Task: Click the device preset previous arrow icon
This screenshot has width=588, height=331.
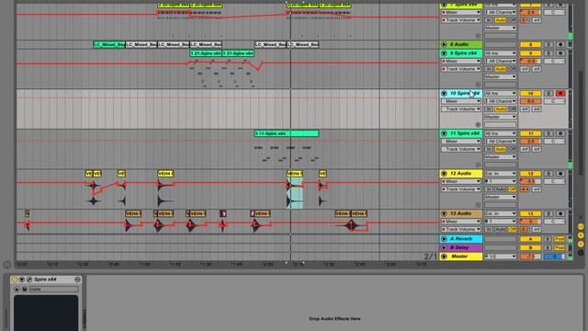Action: (17, 290)
